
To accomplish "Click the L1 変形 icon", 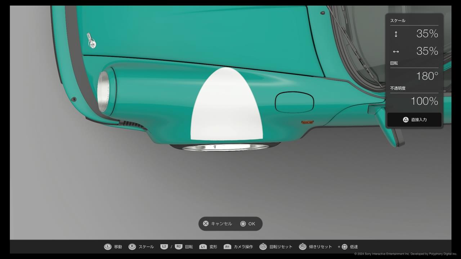I will [203, 247].
